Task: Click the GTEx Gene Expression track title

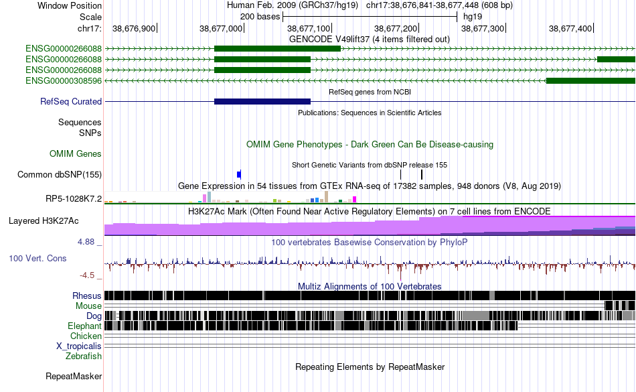Action: [370, 186]
